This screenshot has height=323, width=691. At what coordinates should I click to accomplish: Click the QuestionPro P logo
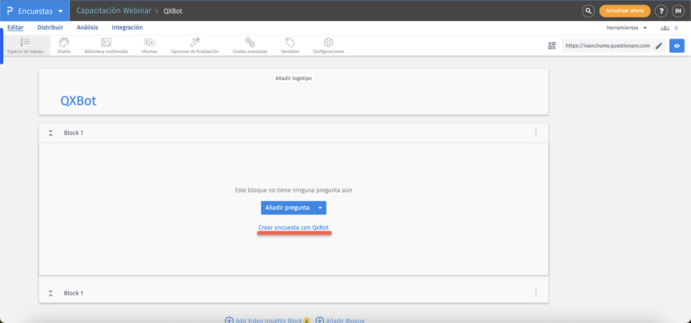coord(9,11)
